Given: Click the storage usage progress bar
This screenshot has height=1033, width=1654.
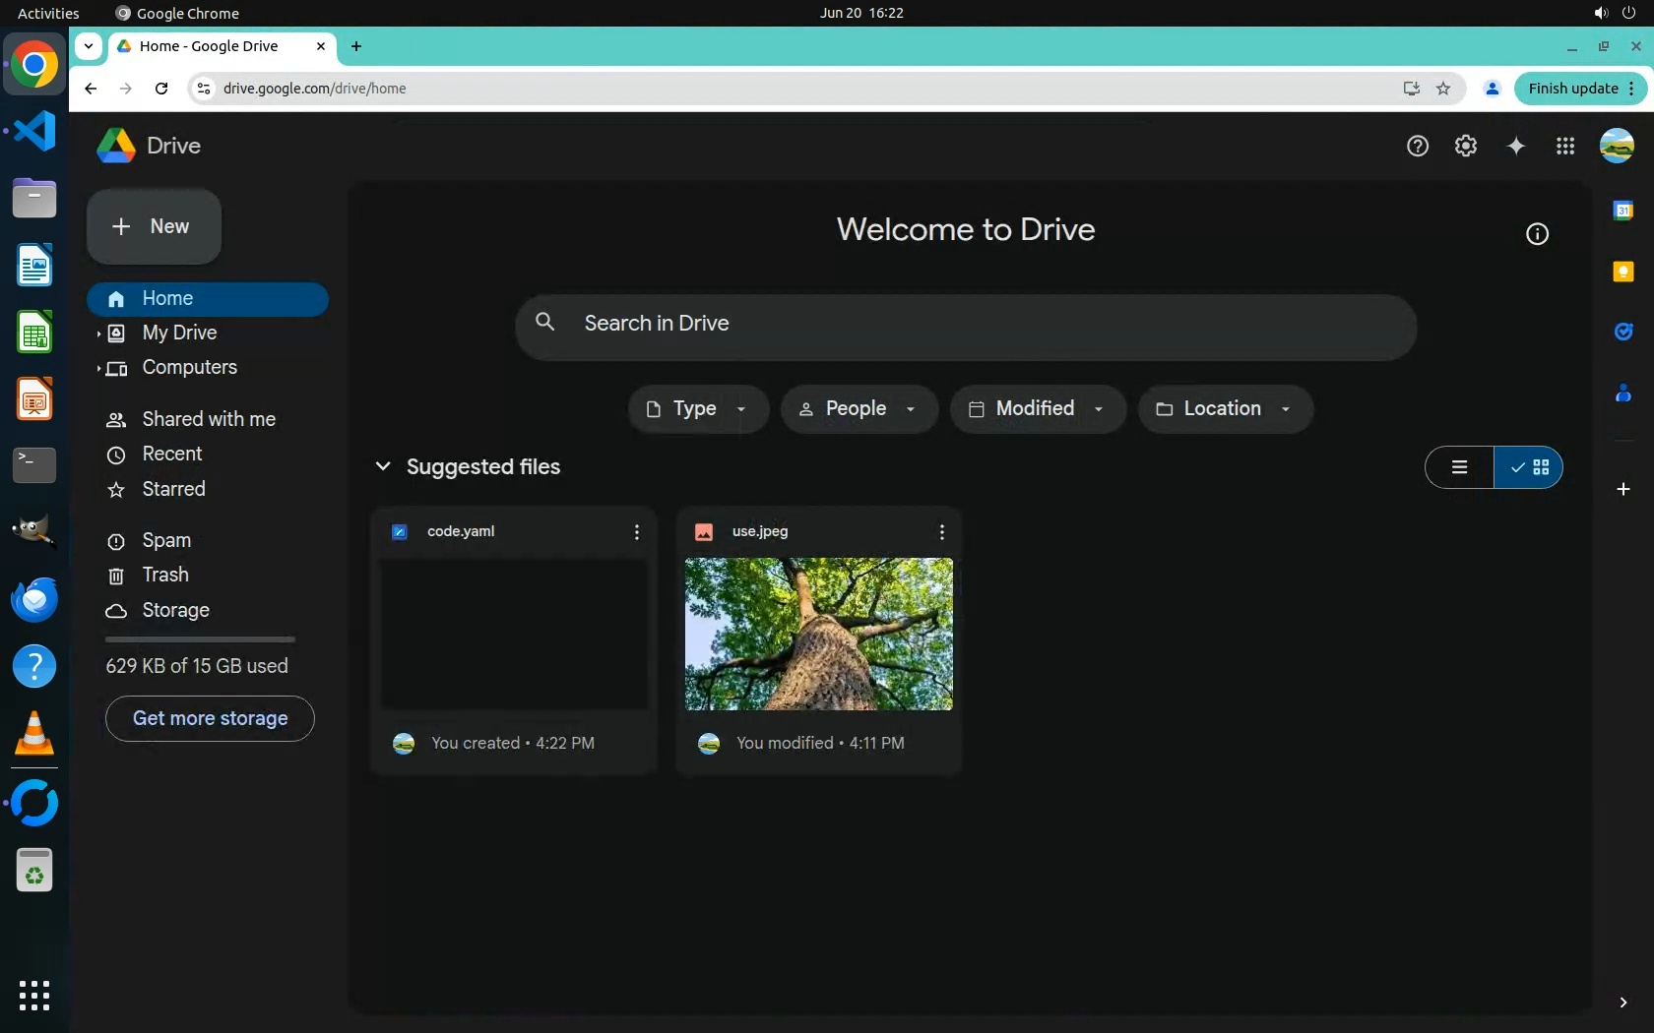Looking at the screenshot, I should point(200,639).
